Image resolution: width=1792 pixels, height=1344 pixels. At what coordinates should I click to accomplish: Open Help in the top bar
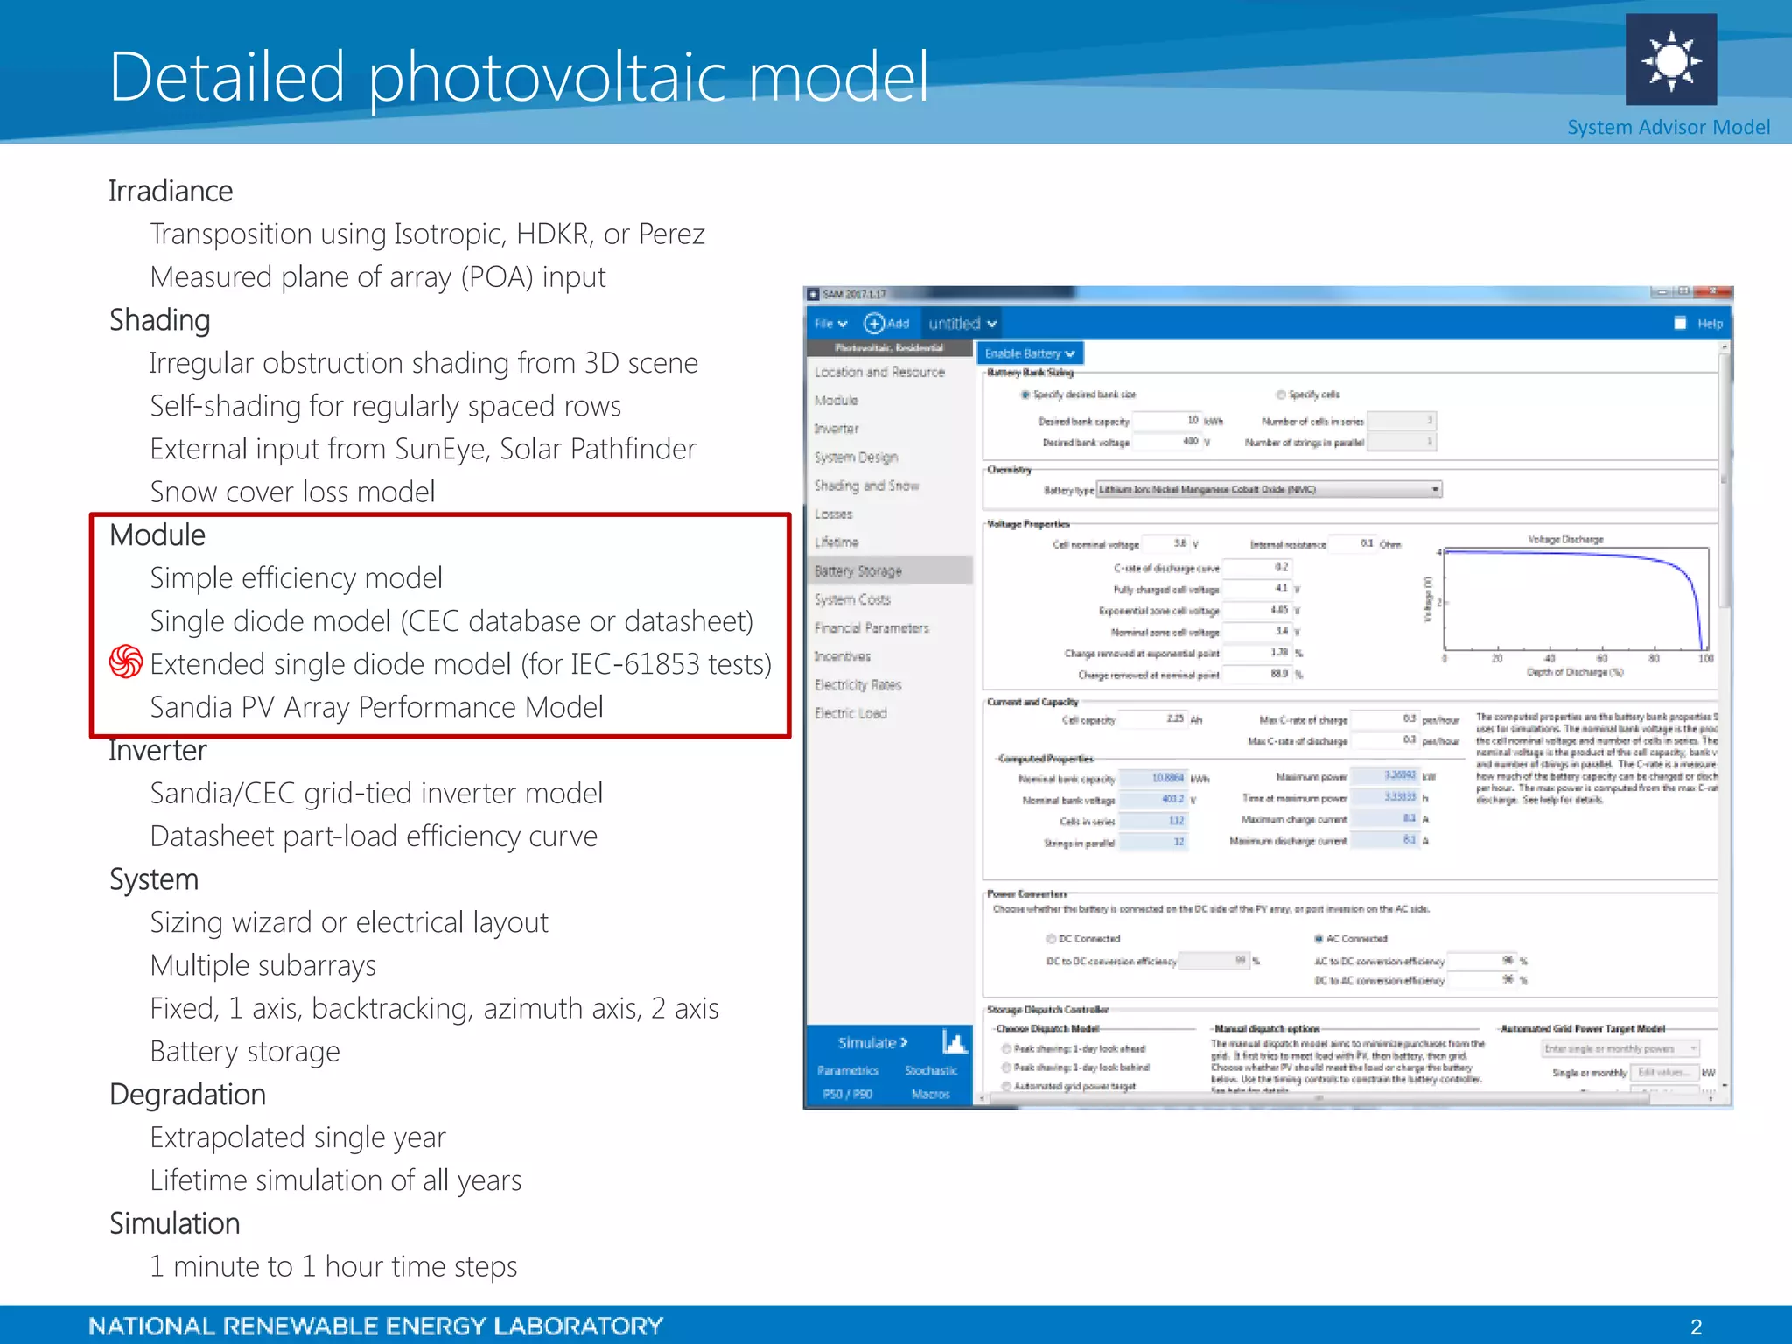1710,324
